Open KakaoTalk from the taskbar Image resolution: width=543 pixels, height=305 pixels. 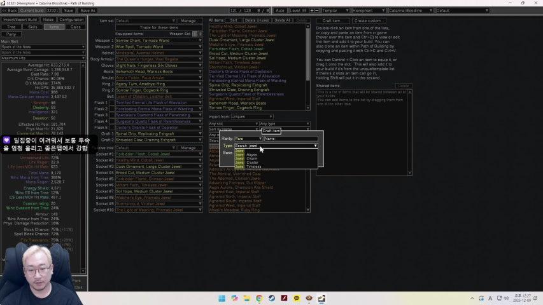click(x=296, y=298)
